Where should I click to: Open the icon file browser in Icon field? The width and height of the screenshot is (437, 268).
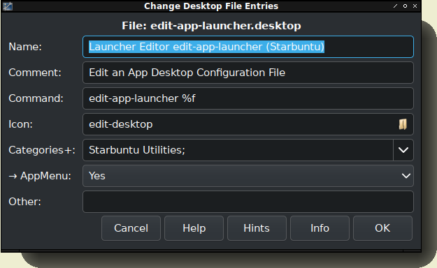point(403,124)
